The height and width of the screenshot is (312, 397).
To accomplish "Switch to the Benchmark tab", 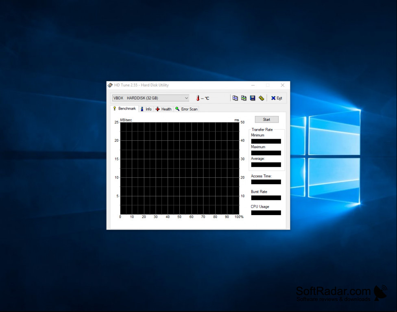I will [124, 109].
